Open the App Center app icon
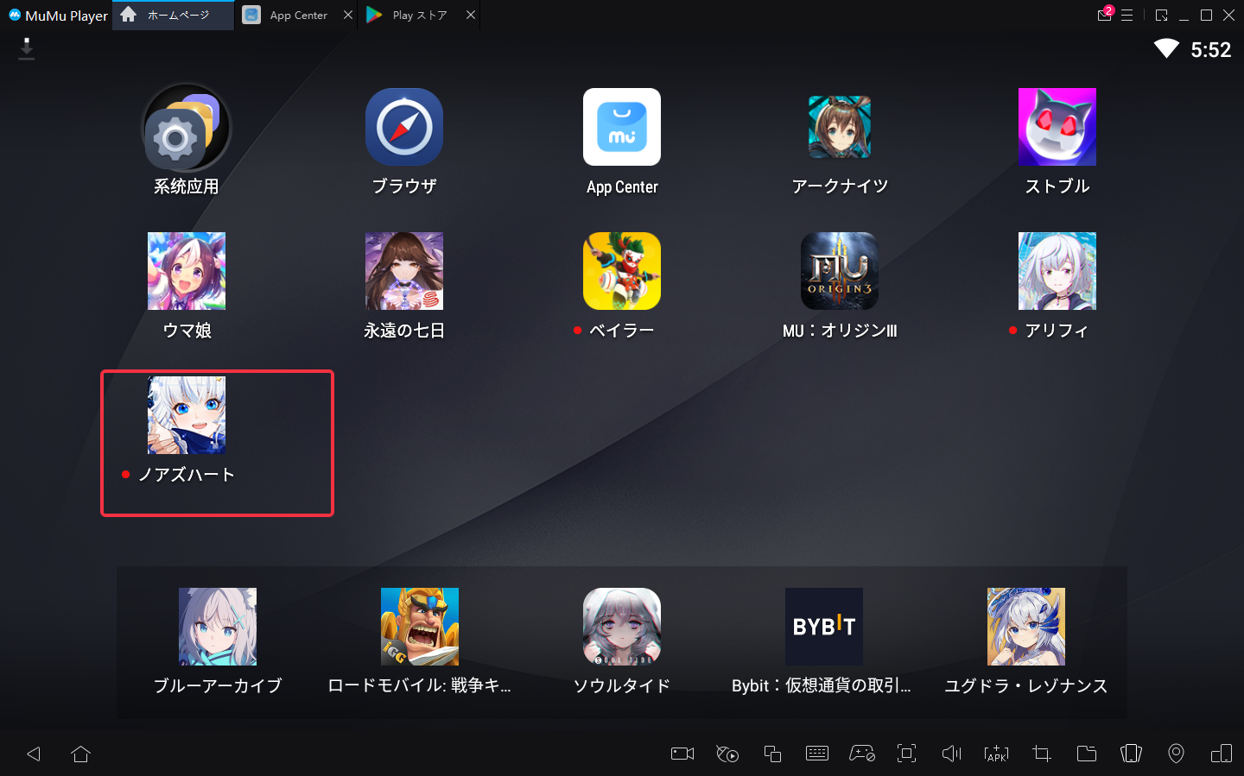 coord(622,127)
